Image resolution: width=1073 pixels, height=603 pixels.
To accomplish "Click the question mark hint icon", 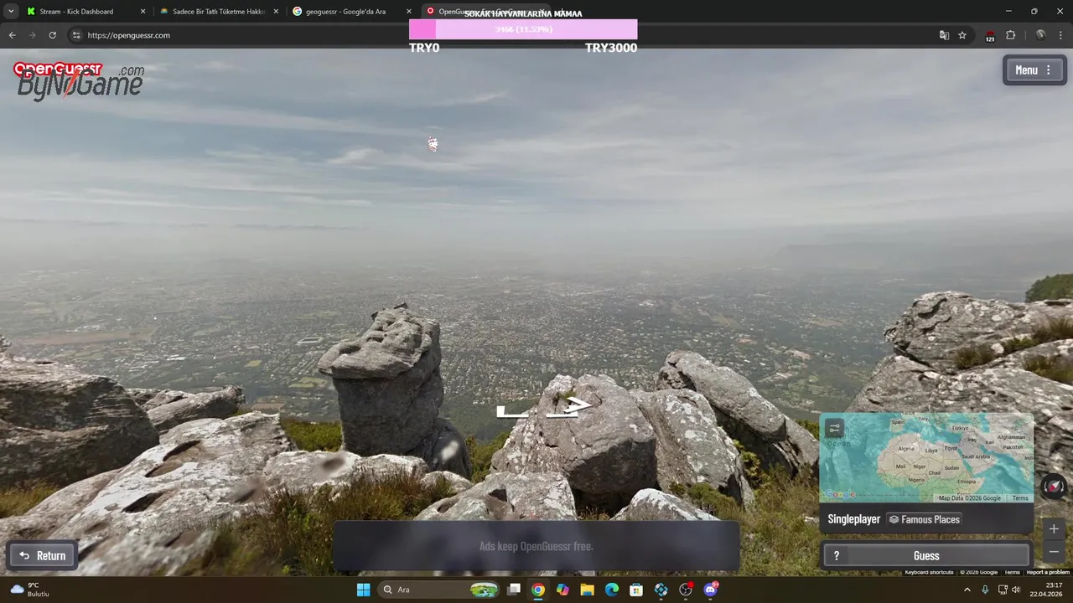I will (x=836, y=555).
